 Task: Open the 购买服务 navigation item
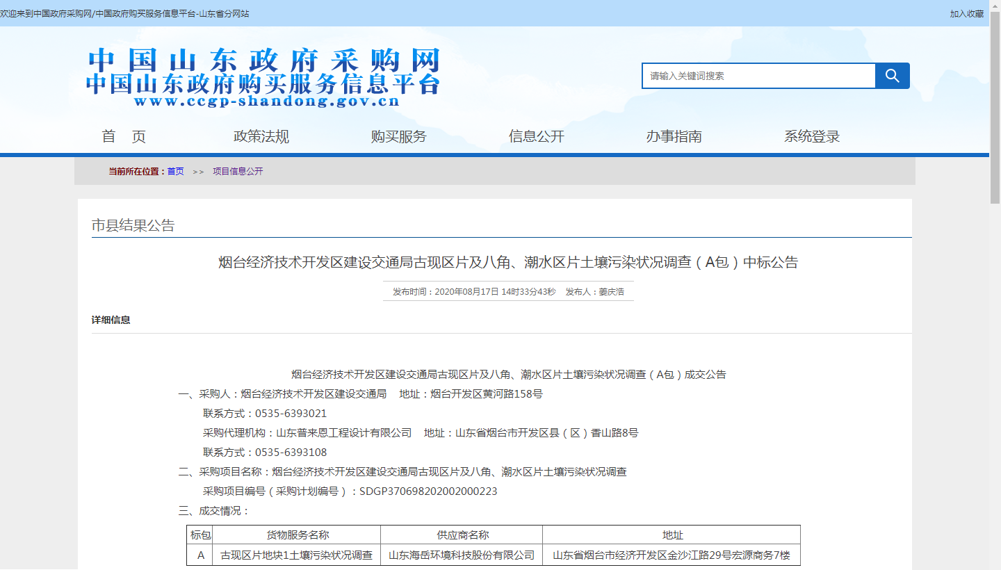pos(398,137)
